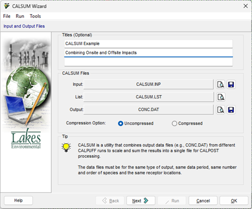This screenshot has width=252, height=209.
Task: Confirm with the OK button
Action: click(x=234, y=201)
